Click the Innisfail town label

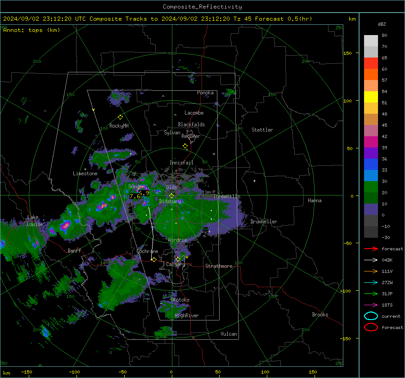click(x=181, y=163)
